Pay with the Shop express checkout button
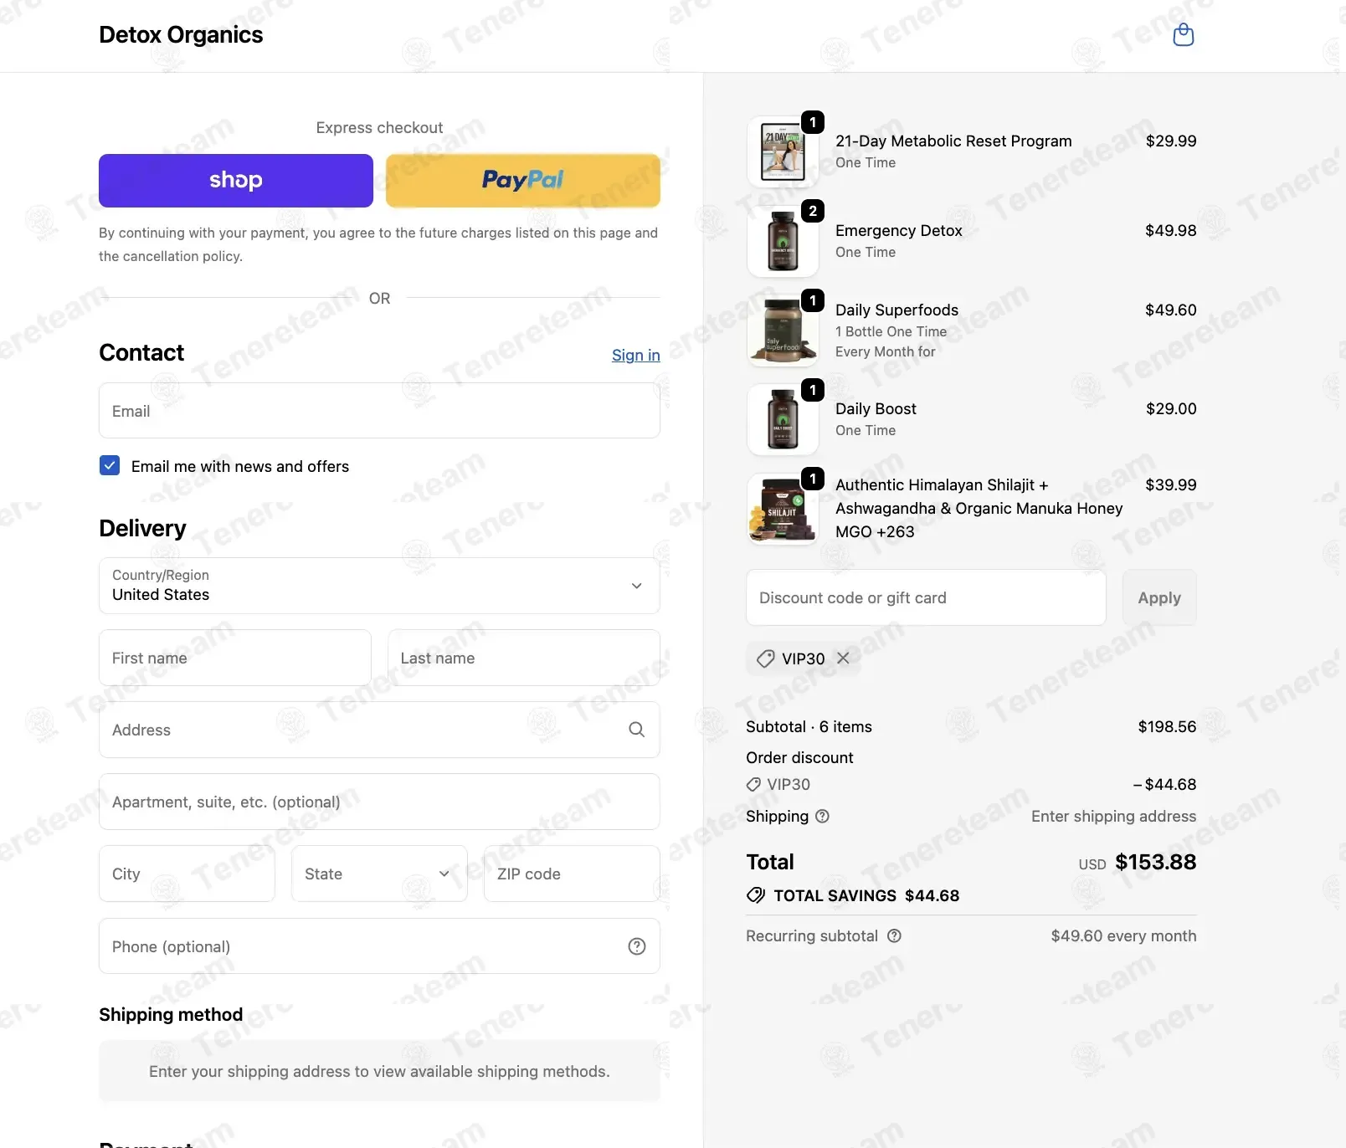 point(236,181)
